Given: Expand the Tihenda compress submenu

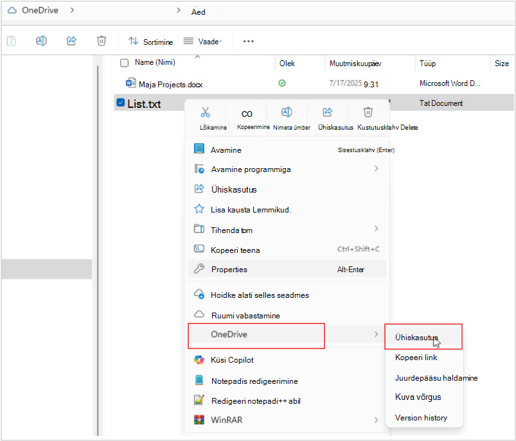Looking at the screenshot, I should click(287, 230).
